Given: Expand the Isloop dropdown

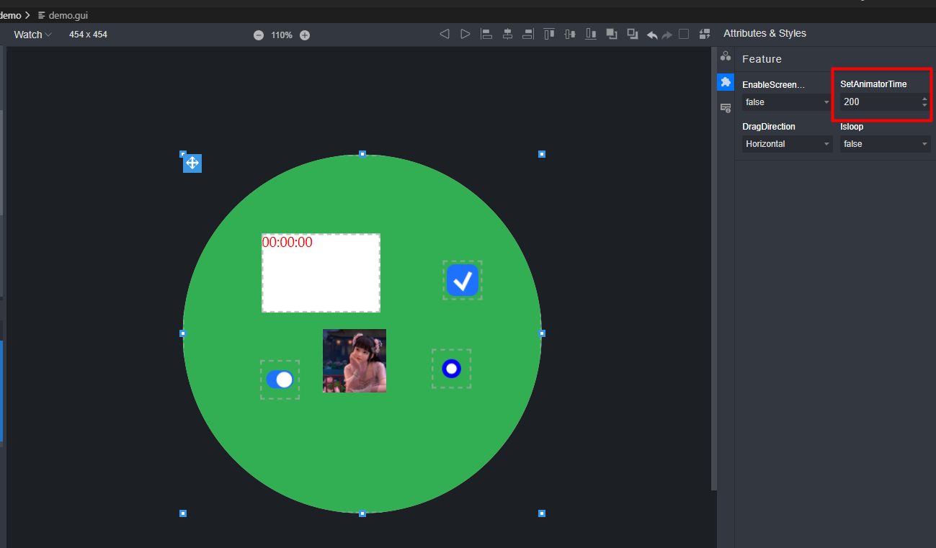Looking at the screenshot, I should (x=885, y=144).
